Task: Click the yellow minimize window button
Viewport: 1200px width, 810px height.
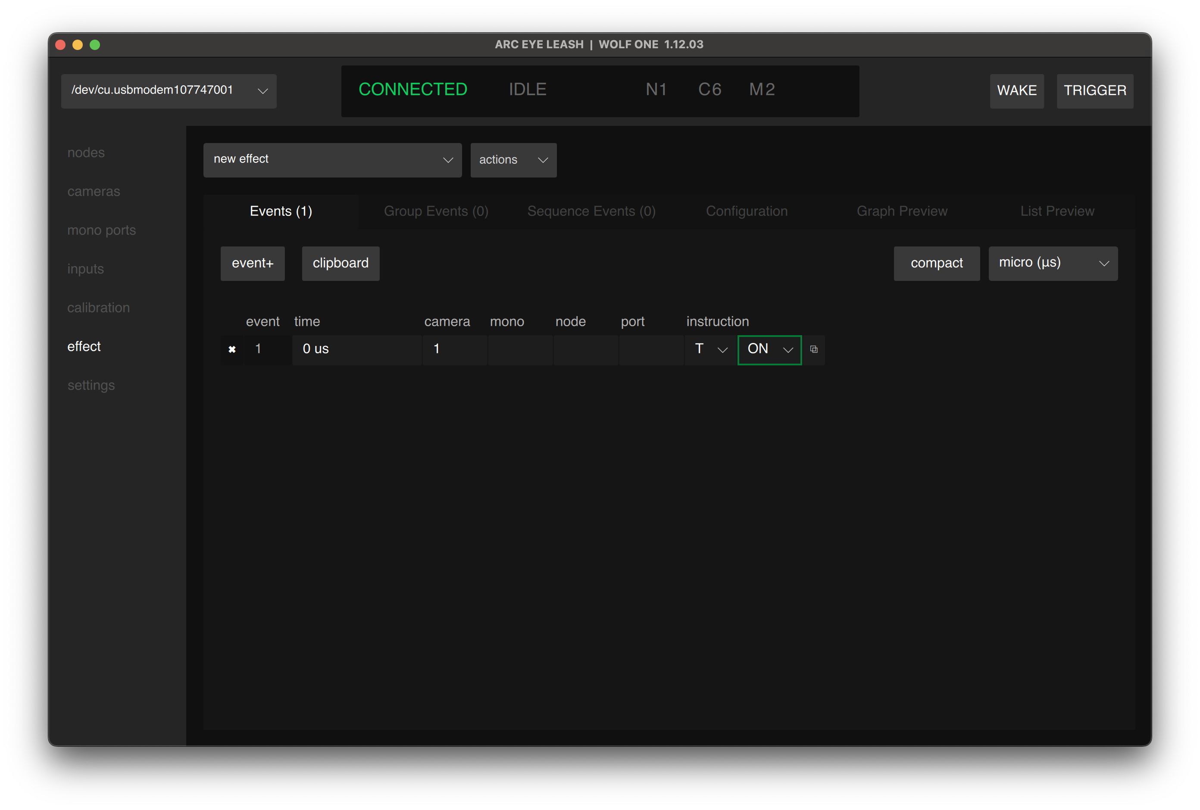Action: 78,45
